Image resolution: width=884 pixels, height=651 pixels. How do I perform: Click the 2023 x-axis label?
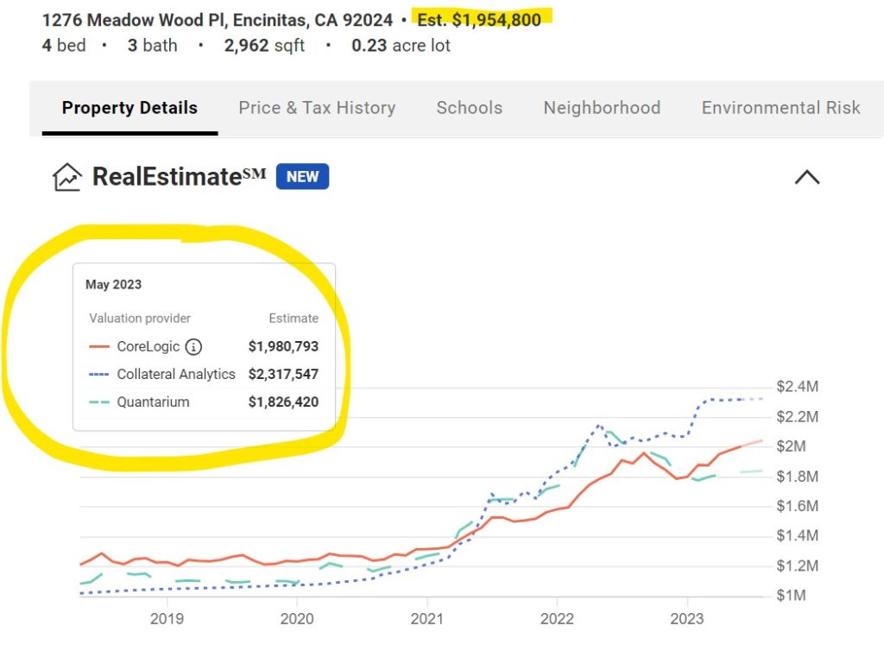[686, 618]
